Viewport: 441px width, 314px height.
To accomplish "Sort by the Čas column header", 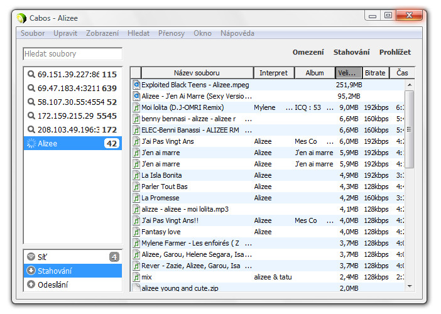I will click(402, 73).
